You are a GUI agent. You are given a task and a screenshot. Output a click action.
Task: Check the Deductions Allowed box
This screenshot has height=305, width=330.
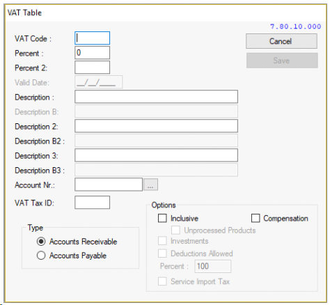pyautogui.click(x=162, y=253)
